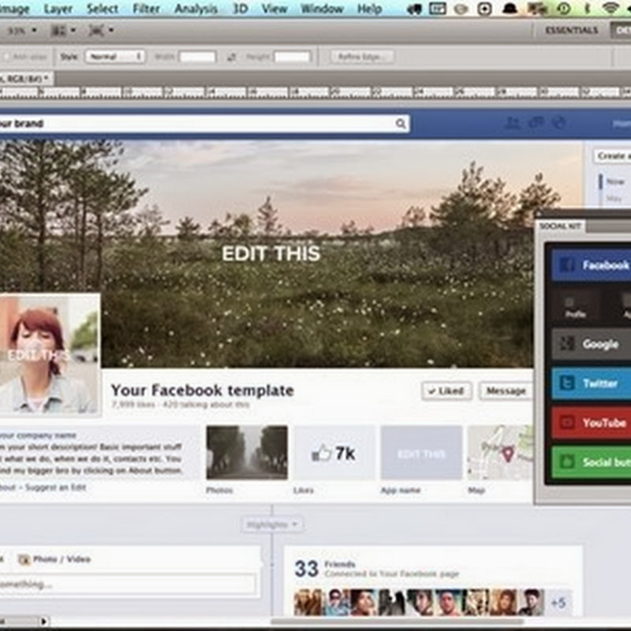Click the YouTube button in Social Kit
Screen dimensions: 631x631
(x=591, y=423)
